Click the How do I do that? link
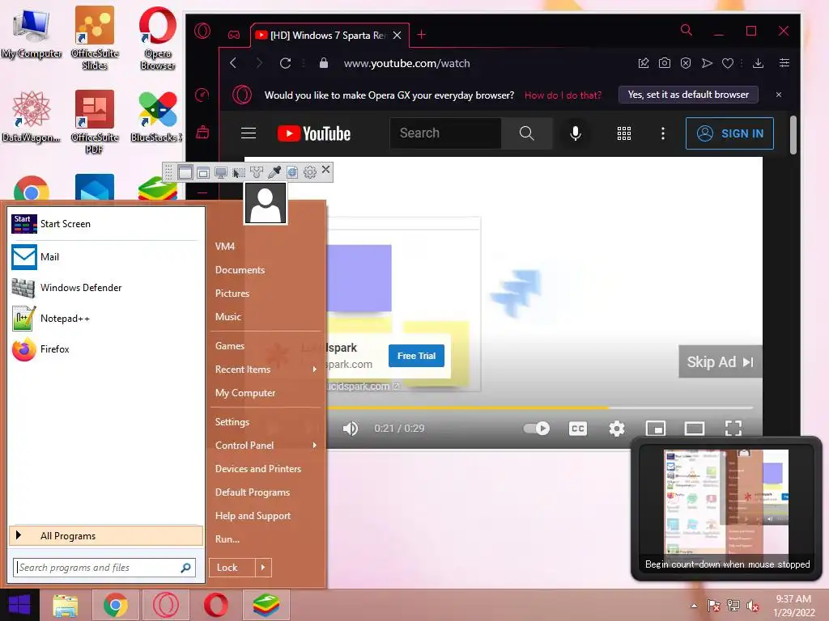Viewport: 829px width, 621px height. pos(563,95)
